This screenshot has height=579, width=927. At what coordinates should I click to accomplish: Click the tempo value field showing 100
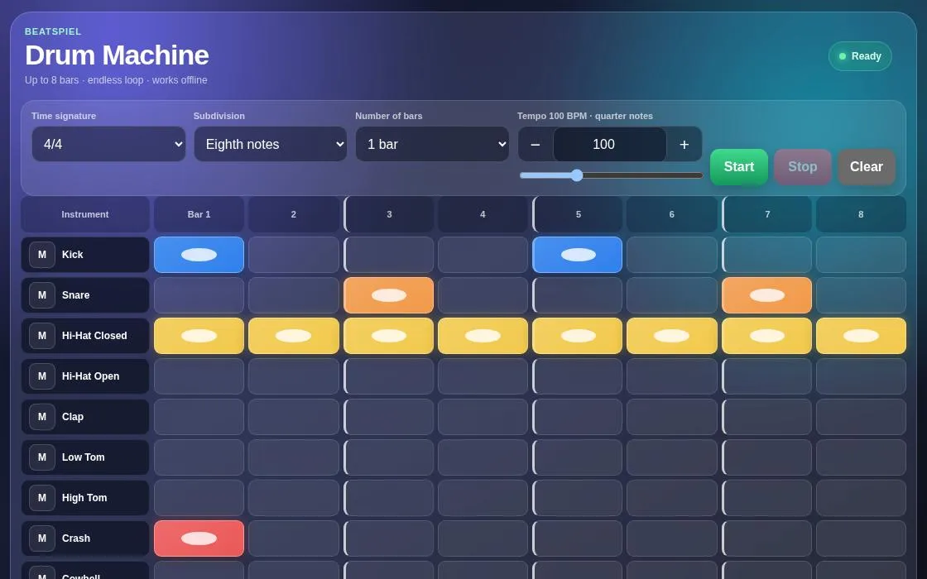tap(609, 144)
